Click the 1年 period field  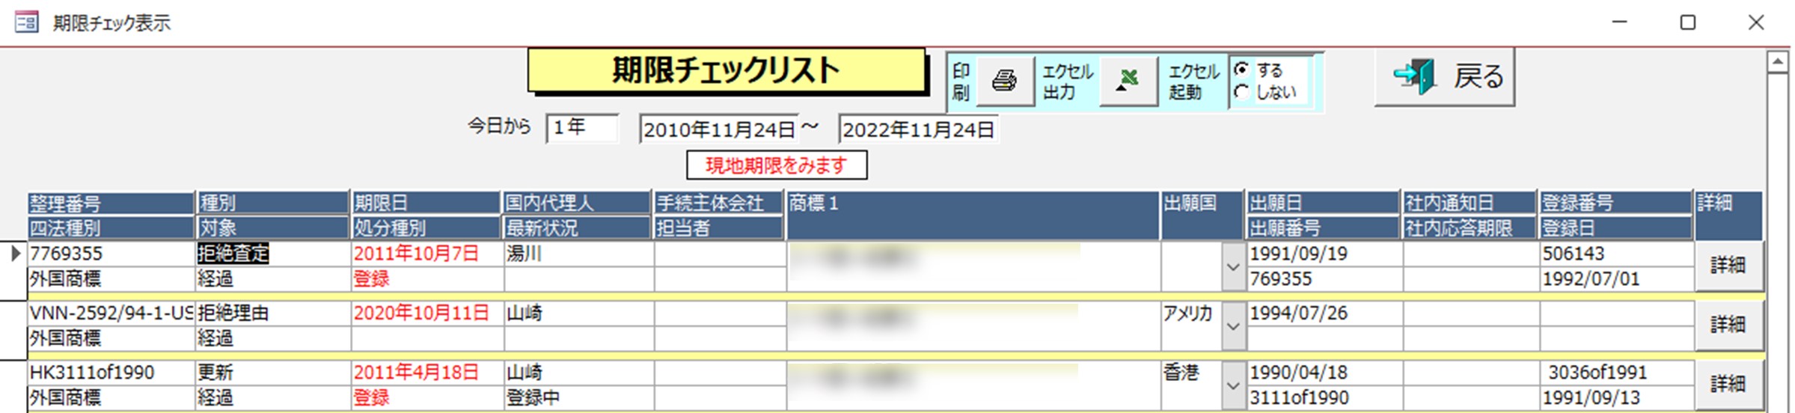pyautogui.click(x=581, y=128)
